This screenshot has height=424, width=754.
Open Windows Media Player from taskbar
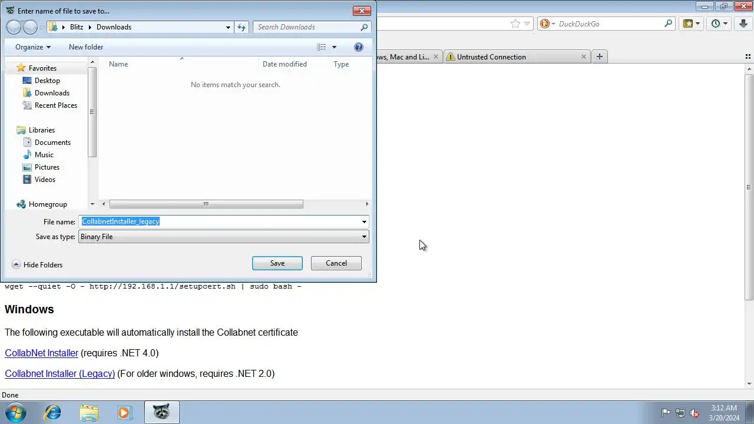(124, 412)
